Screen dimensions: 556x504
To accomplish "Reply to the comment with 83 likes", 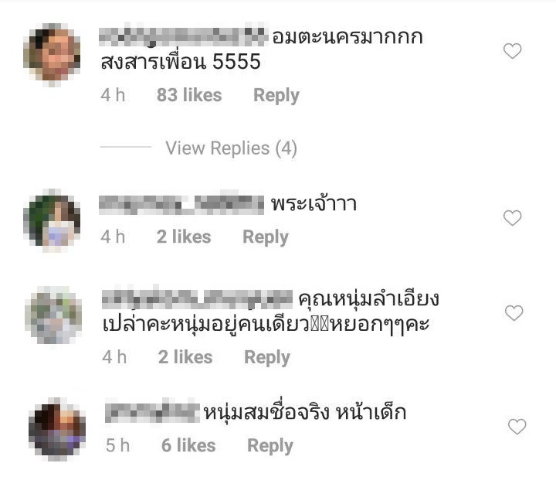I will click(276, 96).
